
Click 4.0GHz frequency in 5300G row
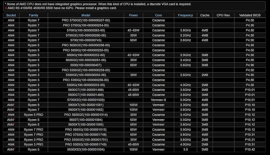(x=185, y=85)
